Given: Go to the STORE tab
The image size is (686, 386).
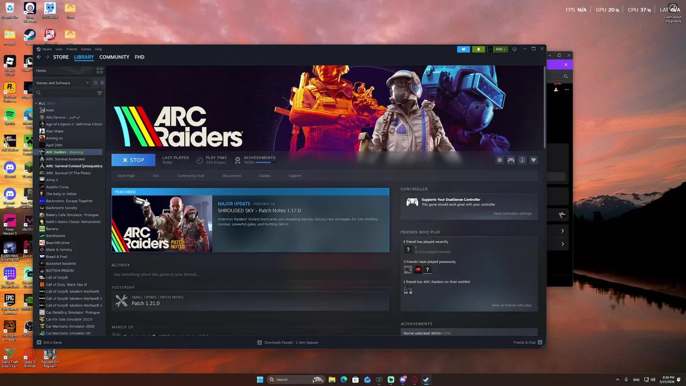Looking at the screenshot, I should tap(61, 57).
